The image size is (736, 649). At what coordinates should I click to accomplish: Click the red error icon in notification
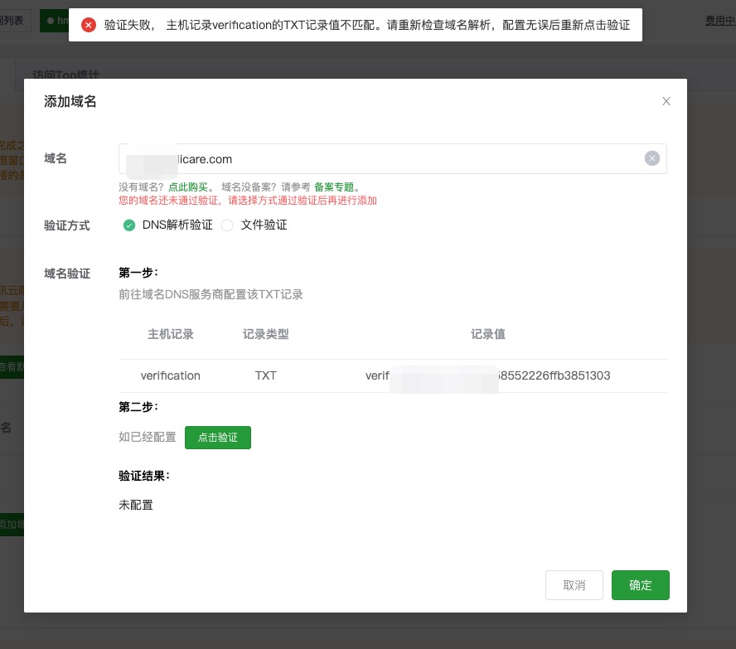pyautogui.click(x=89, y=26)
